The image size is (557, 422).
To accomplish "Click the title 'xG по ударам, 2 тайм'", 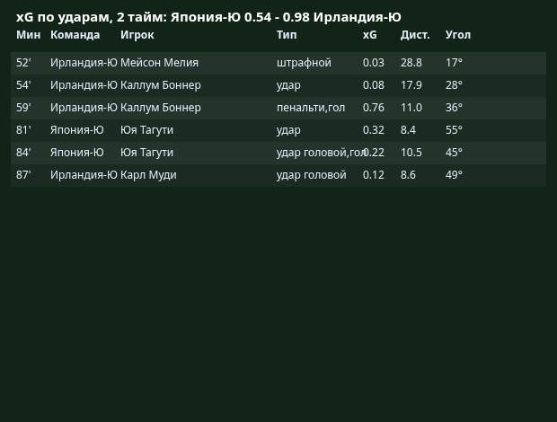I will click(x=92, y=17).
